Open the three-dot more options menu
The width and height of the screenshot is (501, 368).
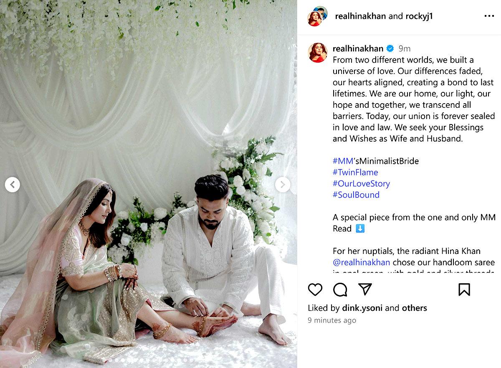click(x=489, y=16)
